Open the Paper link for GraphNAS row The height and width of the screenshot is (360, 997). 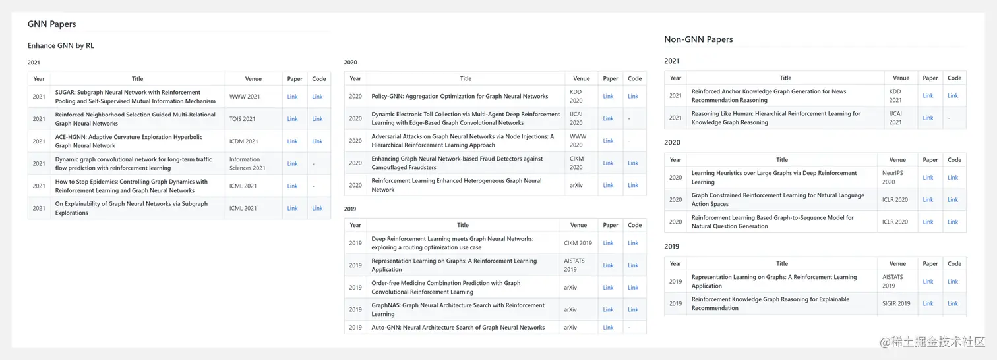[608, 310]
